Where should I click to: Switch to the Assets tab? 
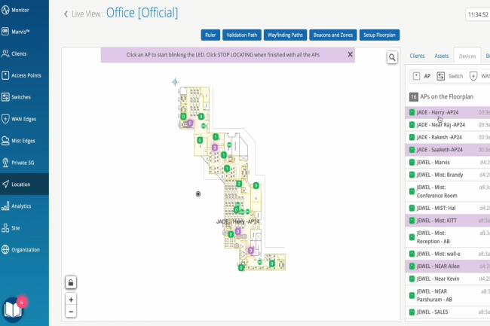(441, 56)
